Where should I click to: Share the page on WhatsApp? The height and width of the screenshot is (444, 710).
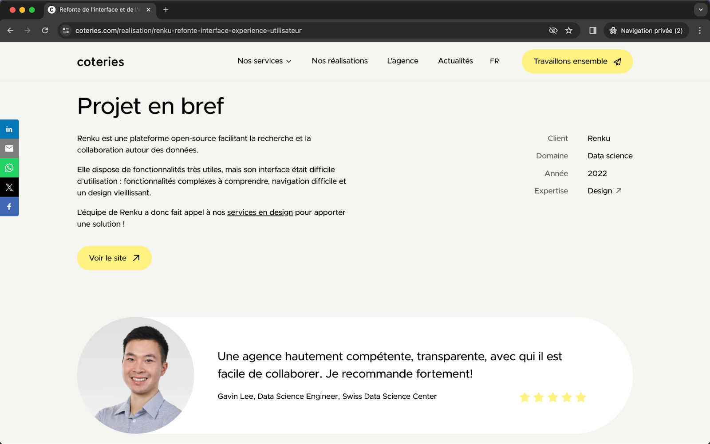(x=9, y=168)
